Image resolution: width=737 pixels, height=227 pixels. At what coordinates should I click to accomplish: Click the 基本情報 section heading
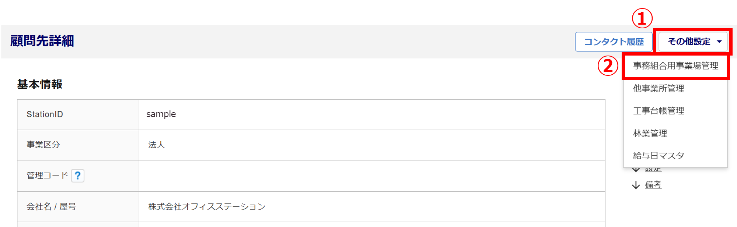pyautogui.click(x=40, y=84)
